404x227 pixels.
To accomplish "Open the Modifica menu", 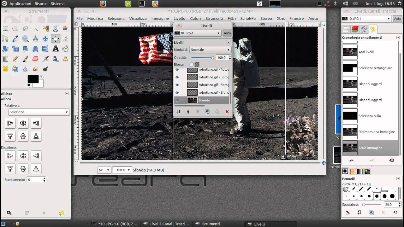I will [x=95, y=19].
